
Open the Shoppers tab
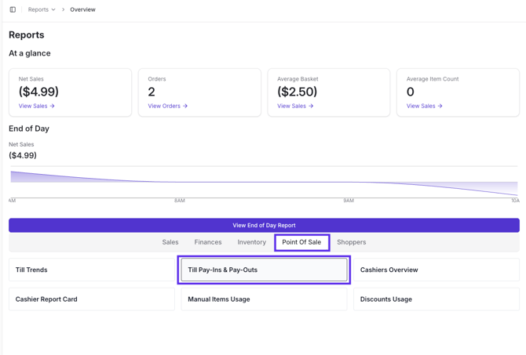click(x=351, y=242)
